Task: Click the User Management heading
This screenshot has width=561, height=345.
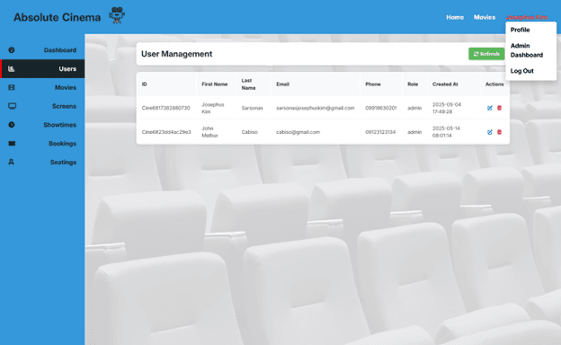Action: coord(177,54)
